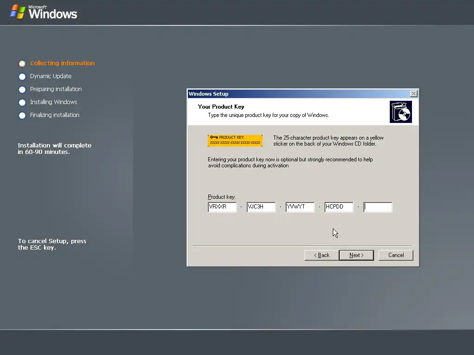The width and height of the screenshot is (474, 355).
Task: Click 'Type the unique product key' instruction text
Action: (268, 115)
